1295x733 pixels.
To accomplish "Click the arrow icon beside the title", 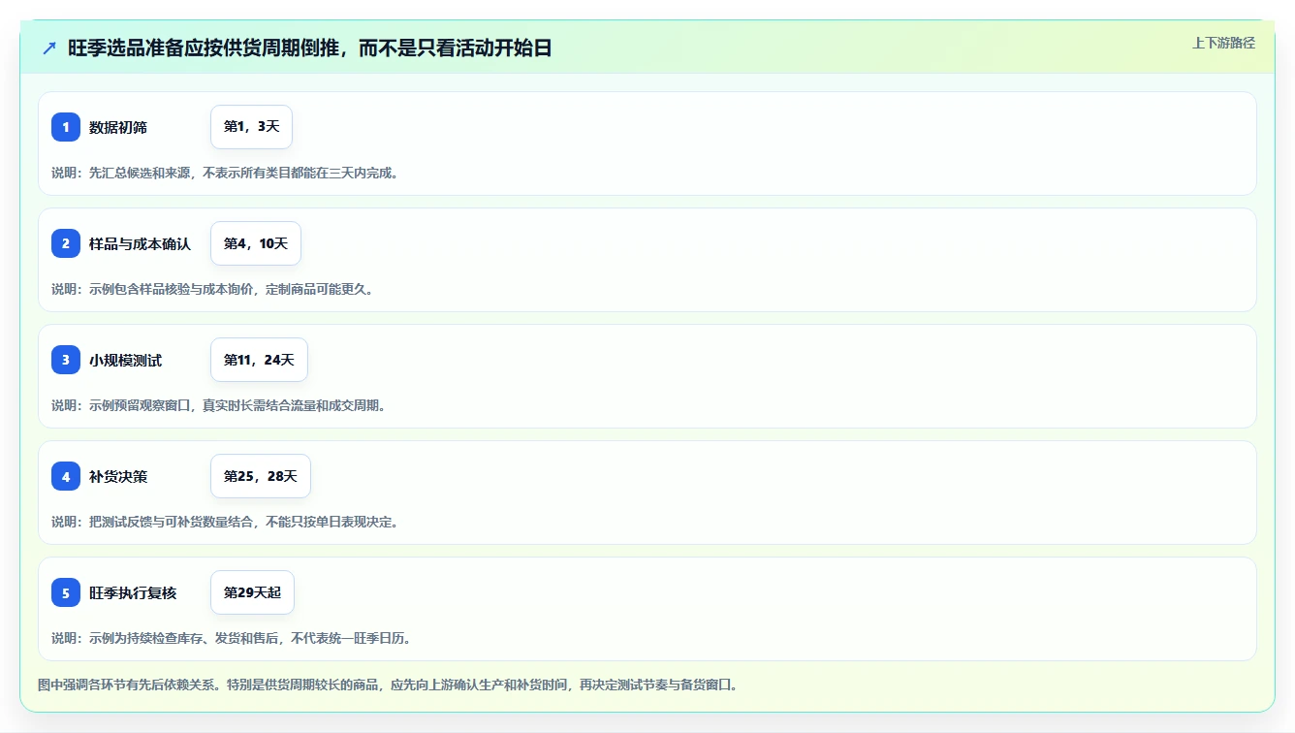I will pos(49,48).
